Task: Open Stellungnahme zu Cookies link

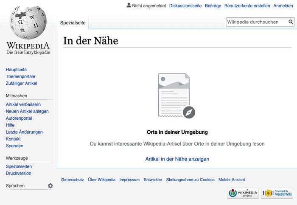Action: click(x=190, y=180)
